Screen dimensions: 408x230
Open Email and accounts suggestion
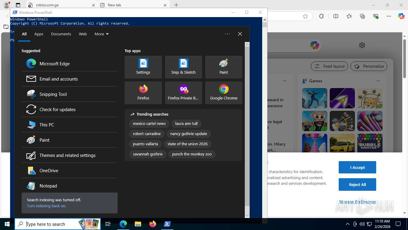click(x=69, y=79)
